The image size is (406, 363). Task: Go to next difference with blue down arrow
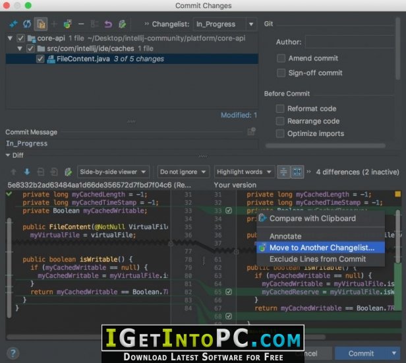point(27,172)
